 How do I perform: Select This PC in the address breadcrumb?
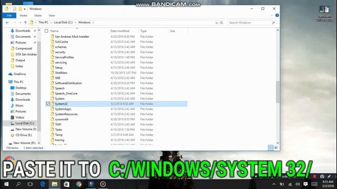(x=43, y=23)
